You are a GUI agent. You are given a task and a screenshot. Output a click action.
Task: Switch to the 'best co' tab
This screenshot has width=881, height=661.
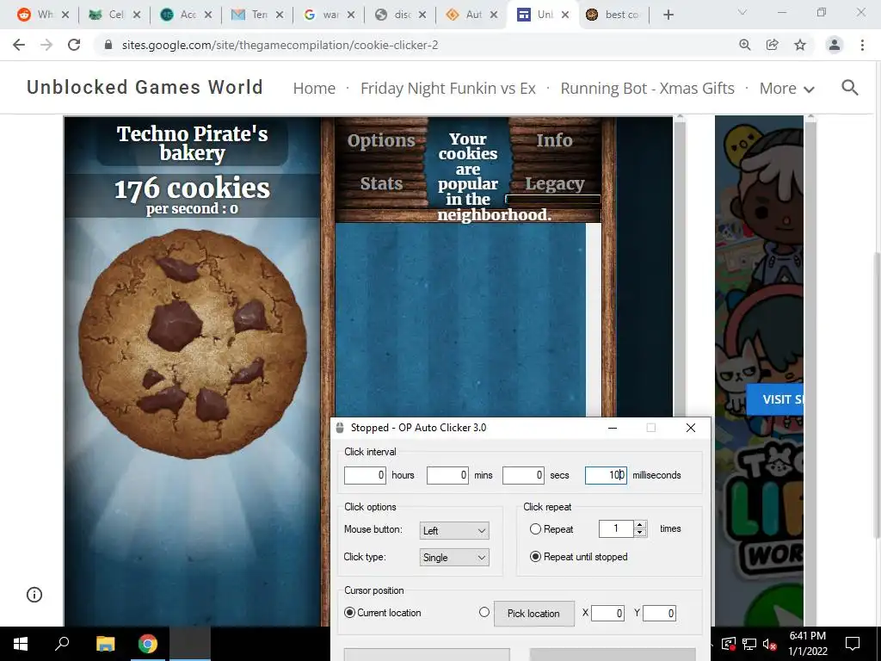(x=613, y=15)
